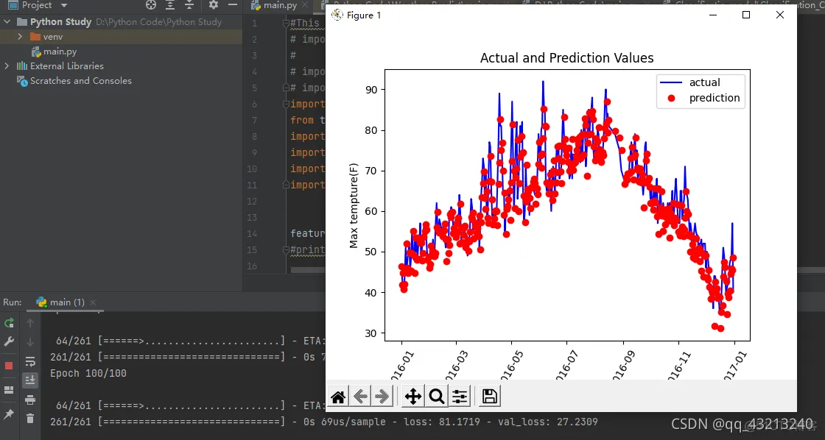This screenshot has width=825, height=440.
Task: Click fold marker on editor line 5
Action: (x=287, y=88)
